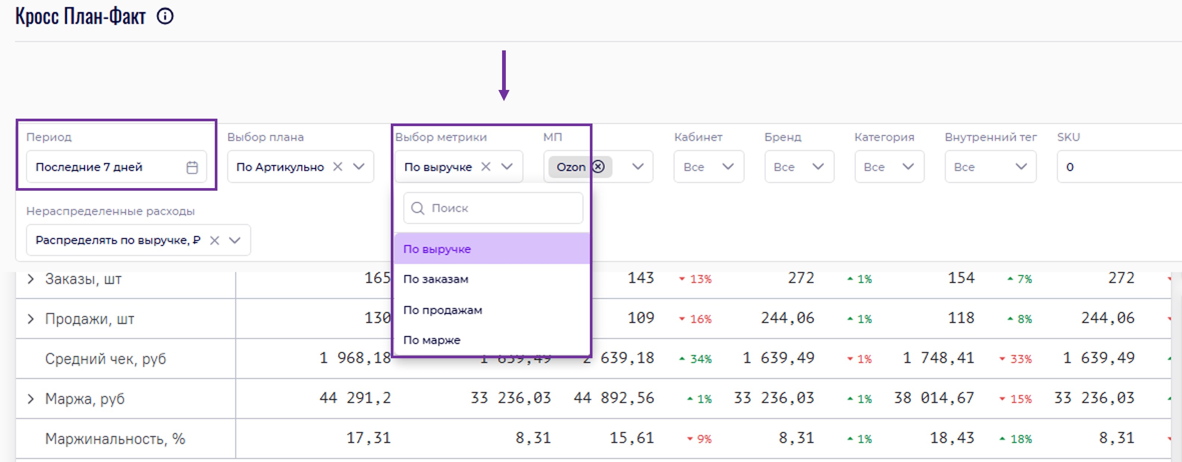Image resolution: width=1182 pixels, height=462 pixels.
Task: Select По заказам metric option
Action: pos(436,279)
